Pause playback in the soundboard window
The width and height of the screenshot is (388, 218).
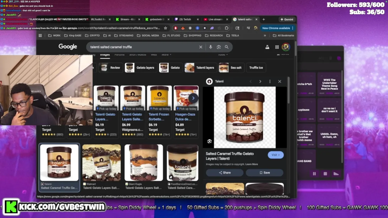[x=314, y=174]
